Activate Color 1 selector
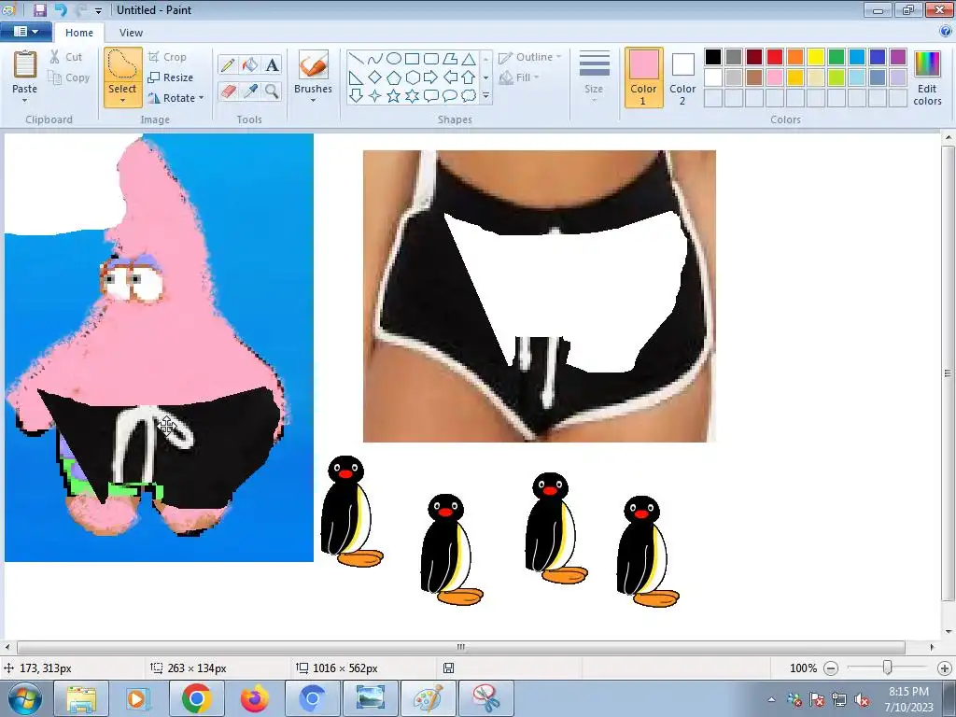This screenshot has width=956, height=717. click(x=644, y=77)
